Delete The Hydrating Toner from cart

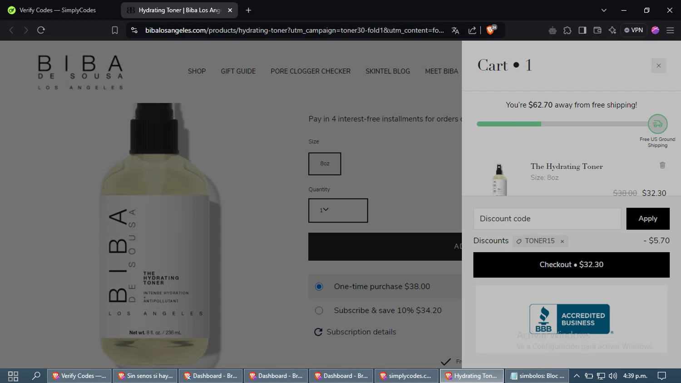click(662, 165)
